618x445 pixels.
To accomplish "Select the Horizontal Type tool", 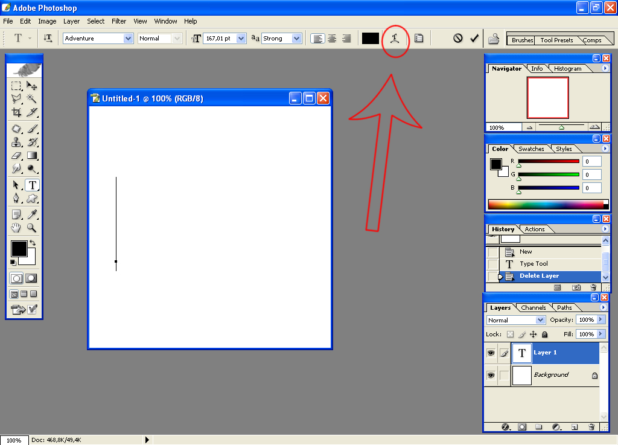I will pyautogui.click(x=32, y=185).
